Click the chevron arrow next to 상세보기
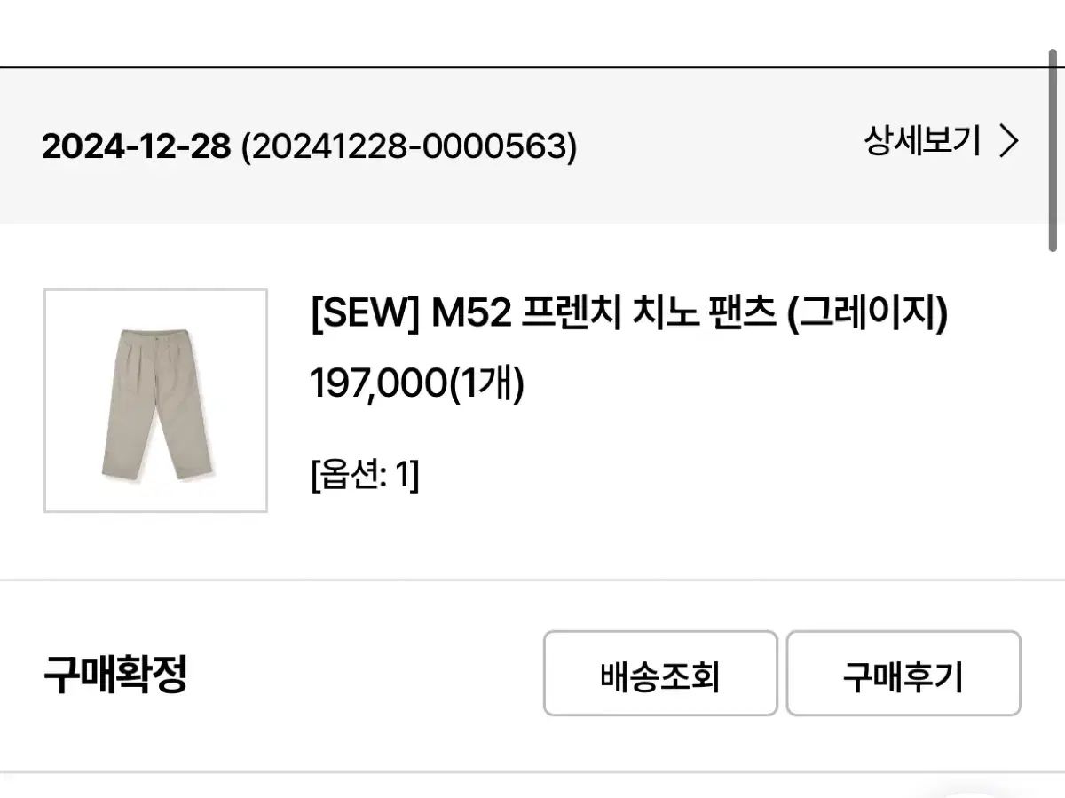The height and width of the screenshot is (798, 1065). 1007,141
